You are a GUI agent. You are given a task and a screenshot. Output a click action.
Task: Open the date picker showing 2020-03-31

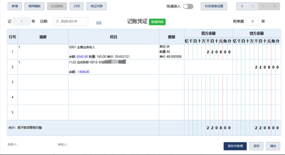70,21
